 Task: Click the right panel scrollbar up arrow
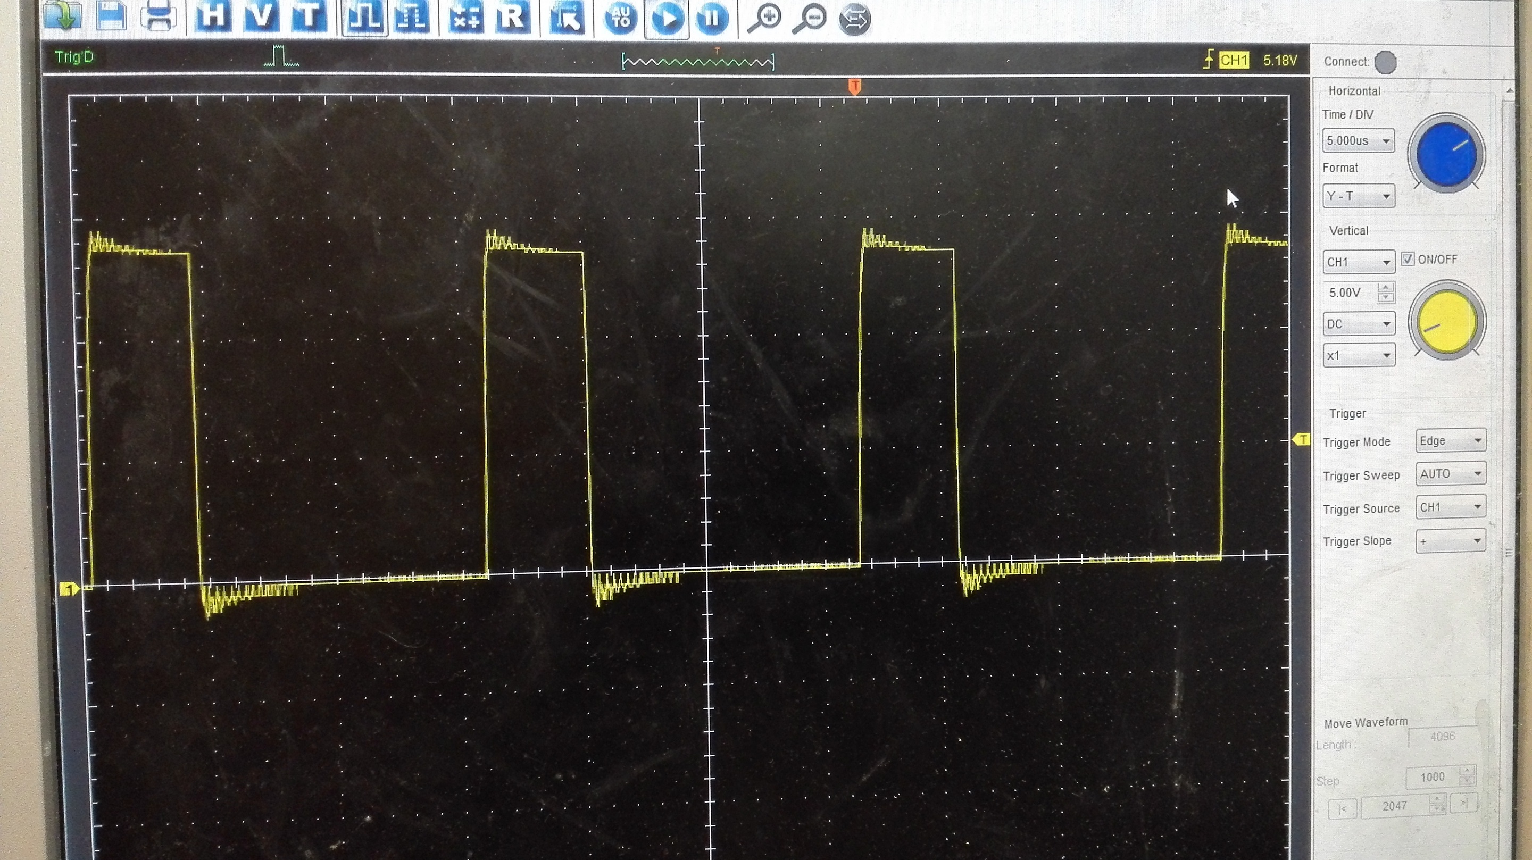click(x=1509, y=90)
